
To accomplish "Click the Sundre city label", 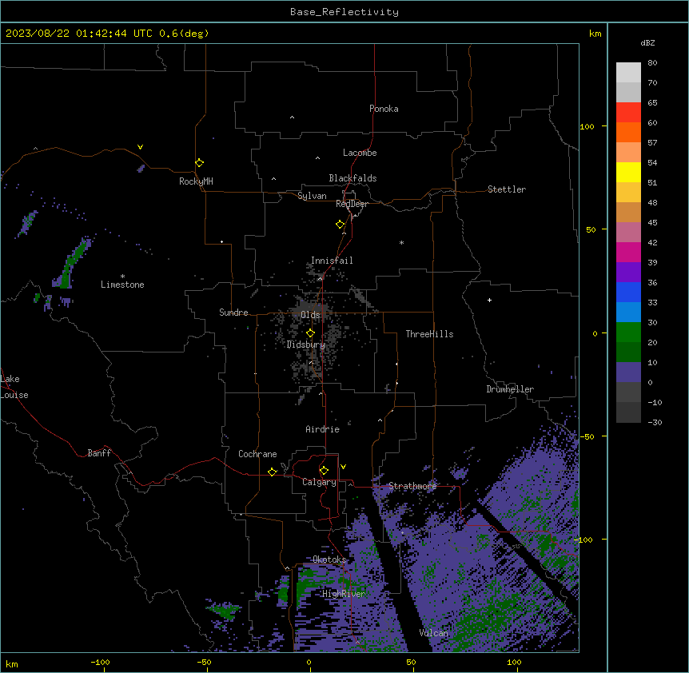I will [233, 313].
